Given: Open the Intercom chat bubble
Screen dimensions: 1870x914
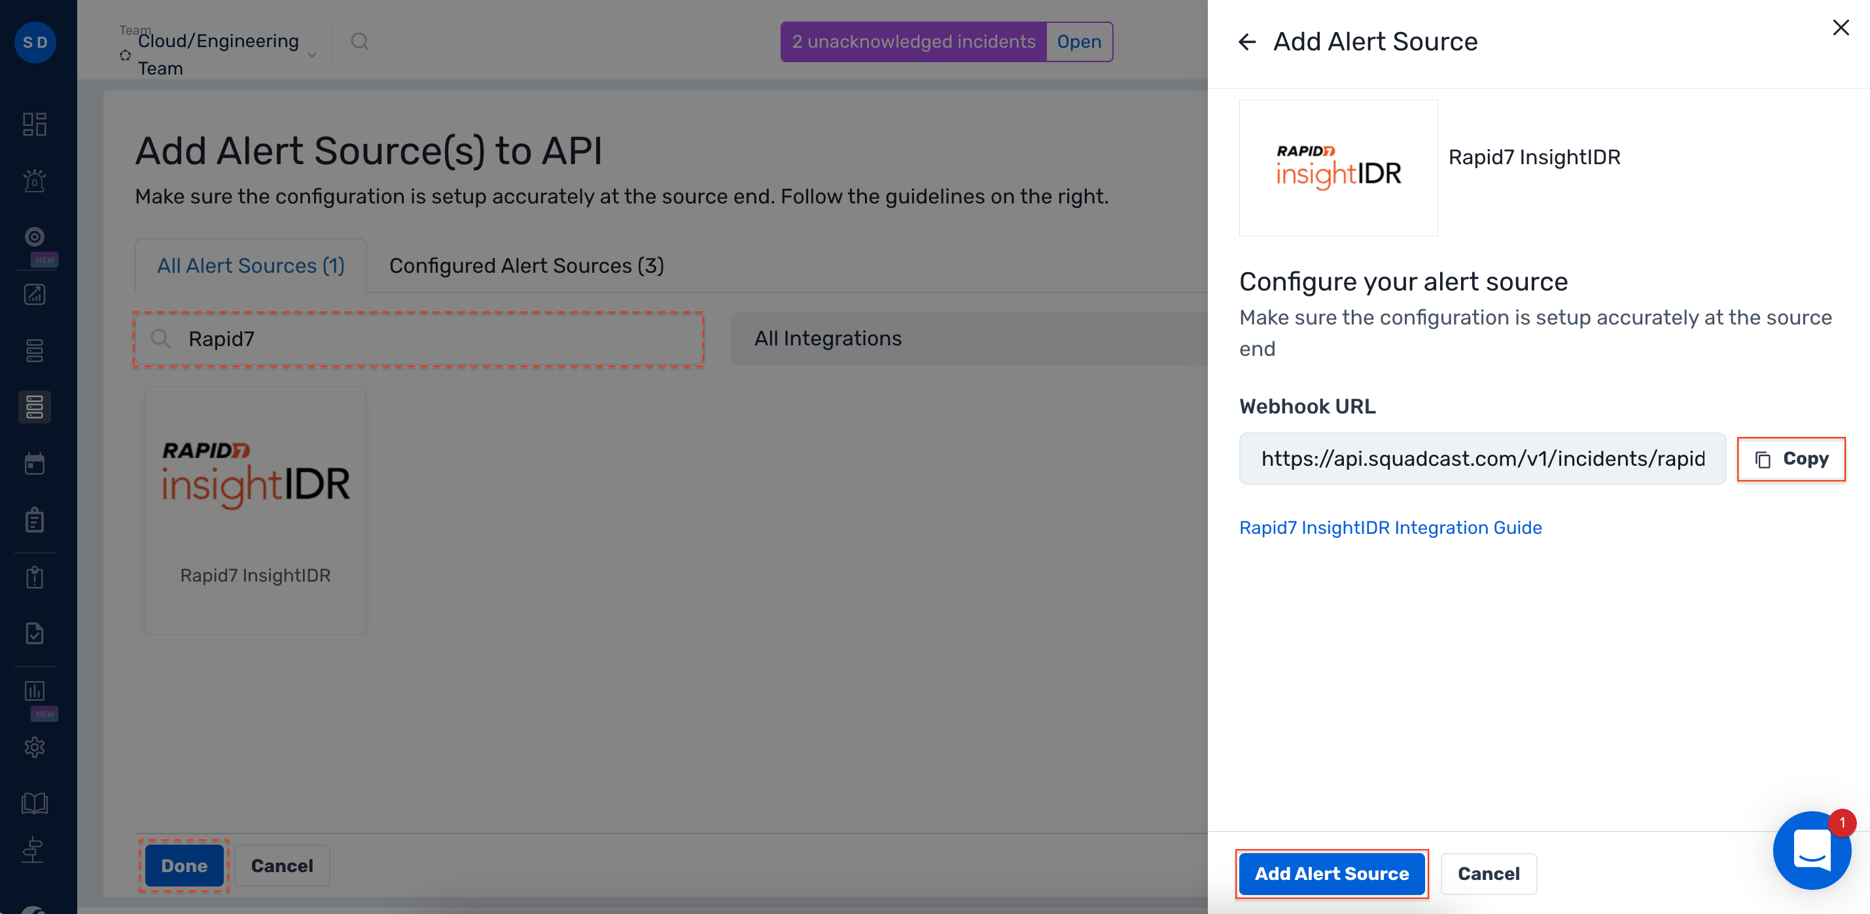Looking at the screenshot, I should [x=1812, y=850].
